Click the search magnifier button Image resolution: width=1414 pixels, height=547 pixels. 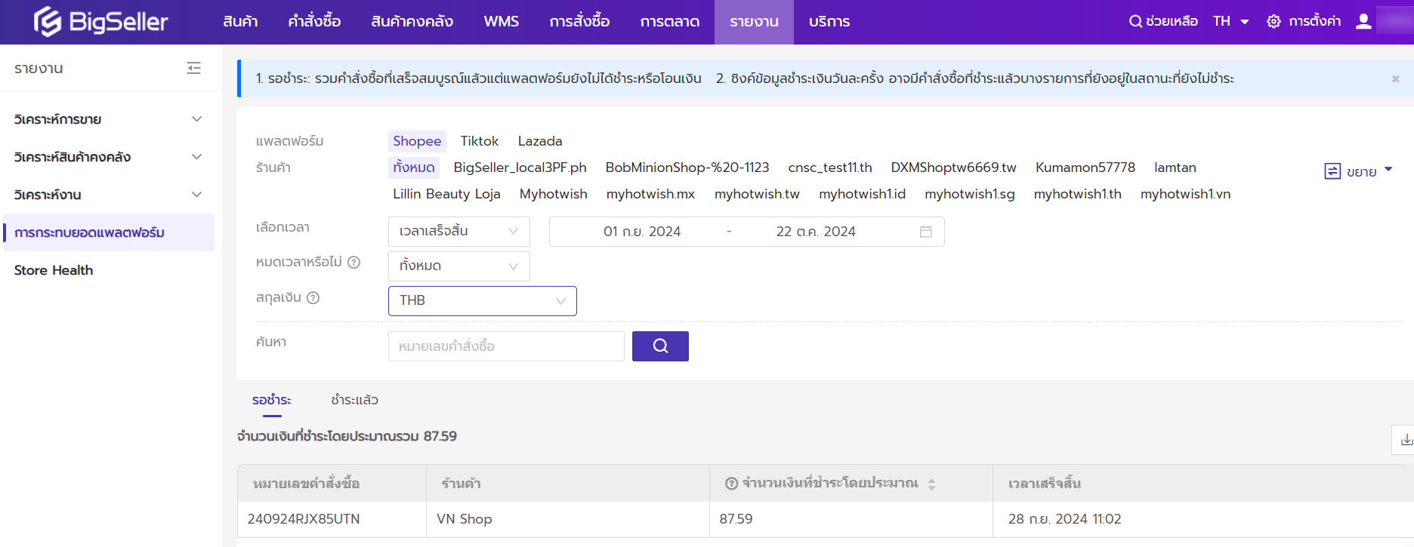(659, 346)
